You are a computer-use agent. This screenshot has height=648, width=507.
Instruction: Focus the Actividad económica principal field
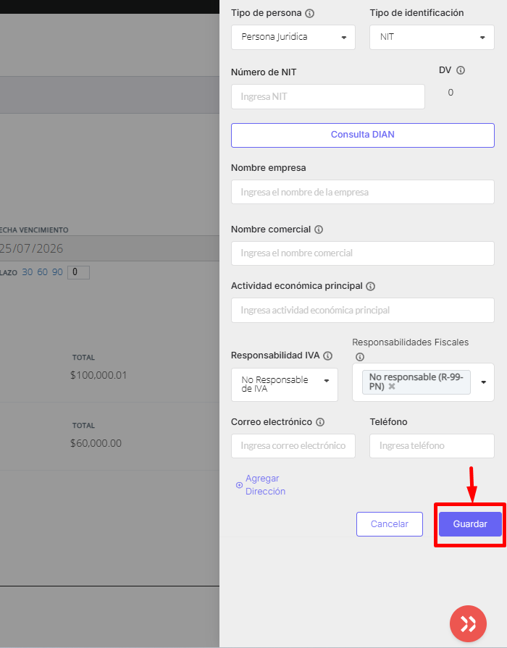[363, 311]
